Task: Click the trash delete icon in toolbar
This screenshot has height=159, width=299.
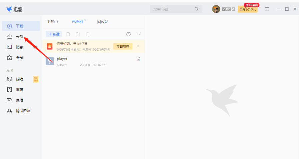Action: (87, 34)
